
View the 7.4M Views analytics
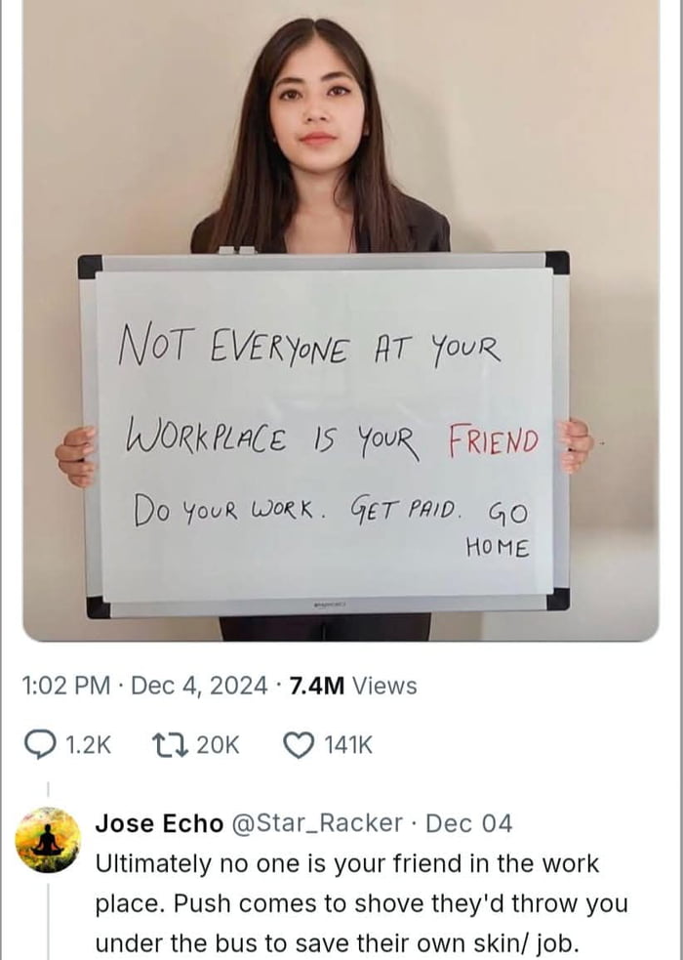(353, 686)
